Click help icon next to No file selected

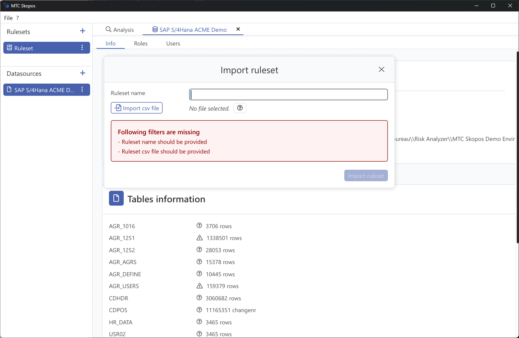pos(240,108)
